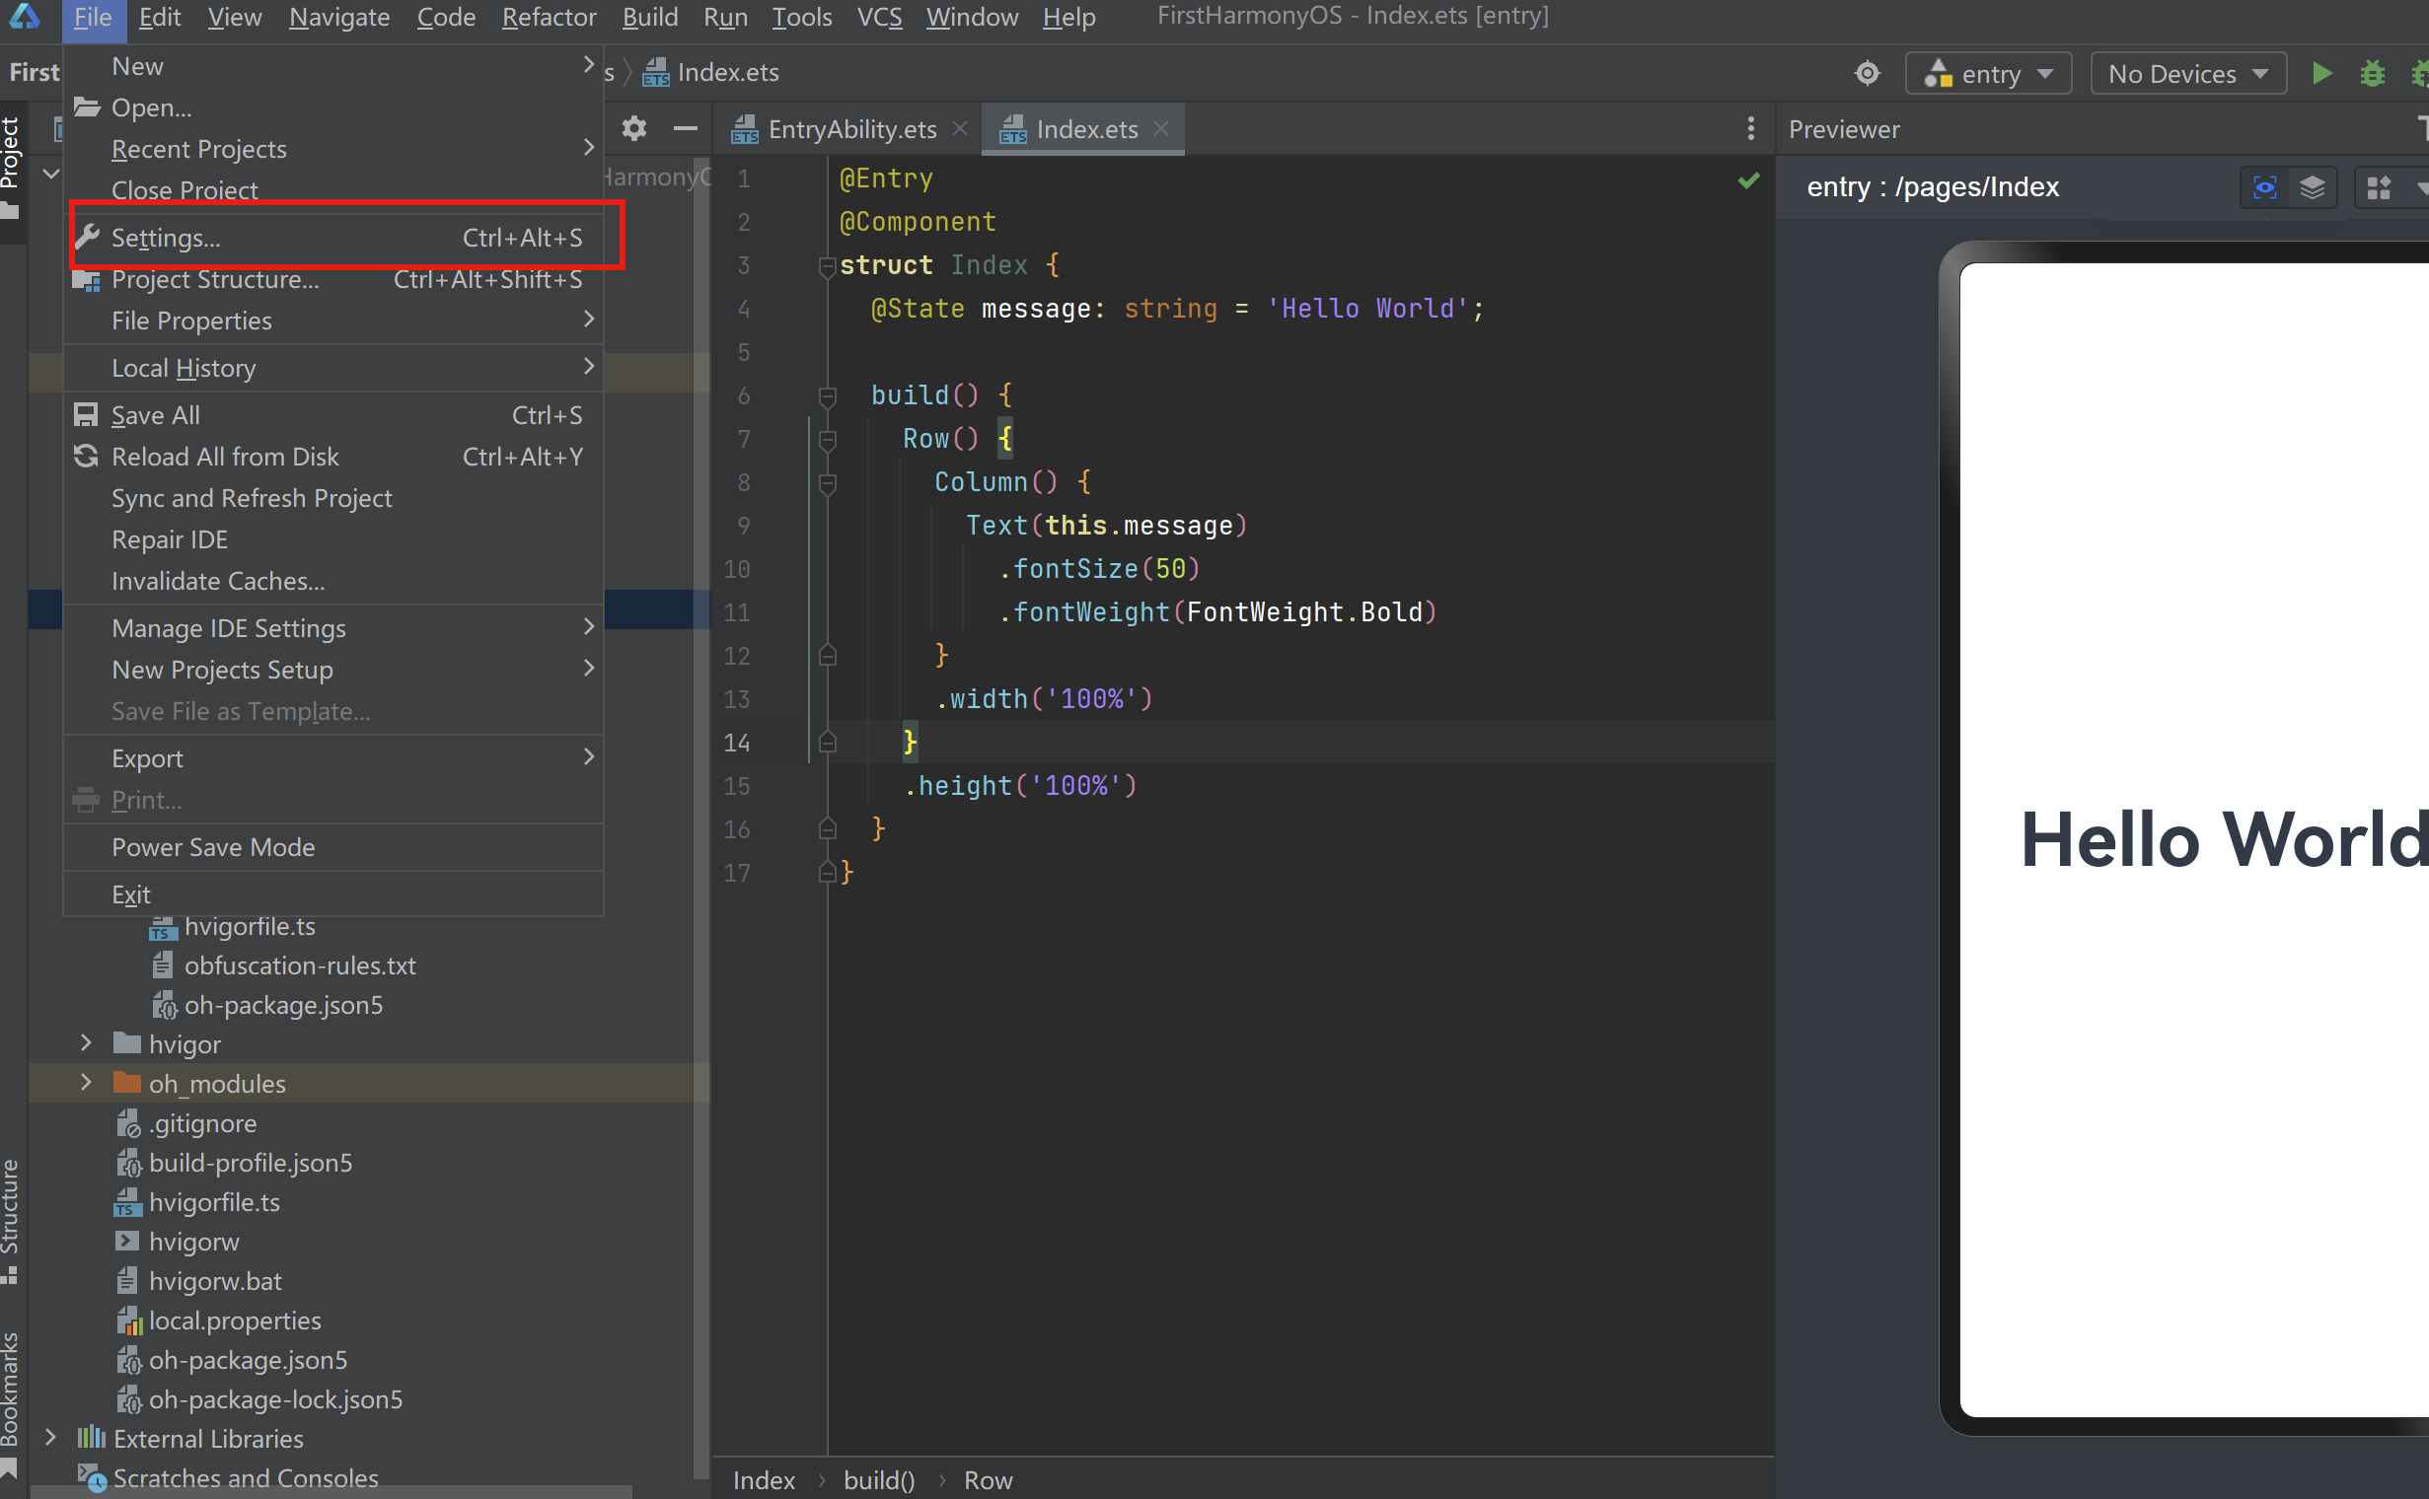Click the grid view icon in Previewer
2429x1499 pixels.
(2379, 187)
